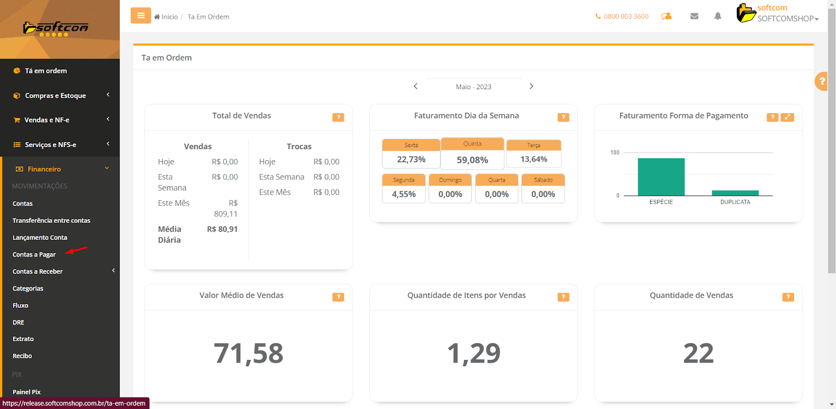Click help icon on Total de Vendas card
Image resolution: width=836 pixels, height=409 pixels.
[338, 117]
